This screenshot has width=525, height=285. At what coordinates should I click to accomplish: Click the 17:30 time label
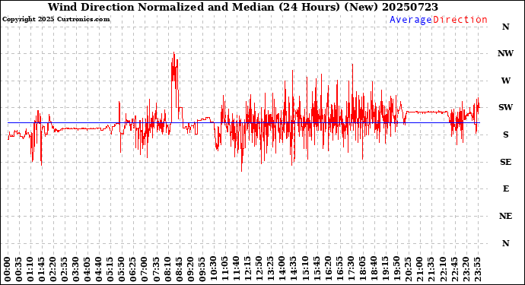pyautogui.click(x=352, y=269)
